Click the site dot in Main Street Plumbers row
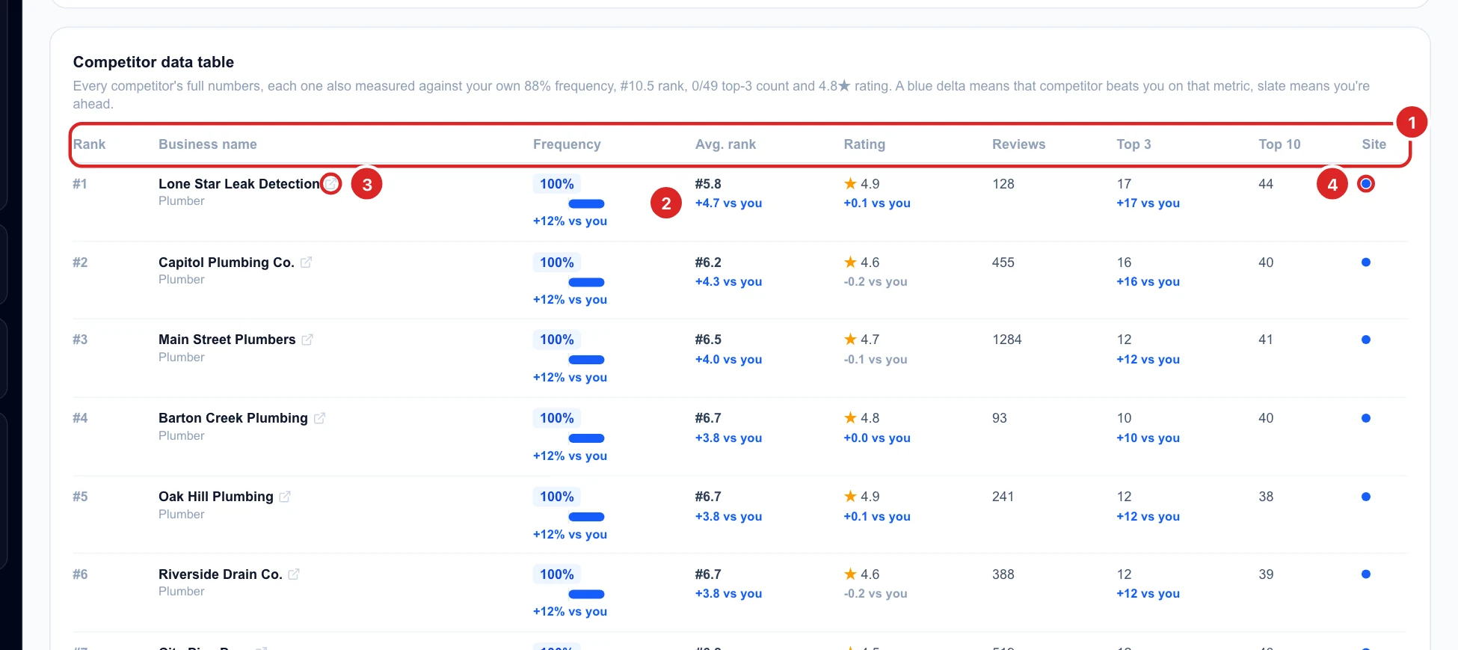This screenshot has height=650, width=1458. [x=1366, y=340]
